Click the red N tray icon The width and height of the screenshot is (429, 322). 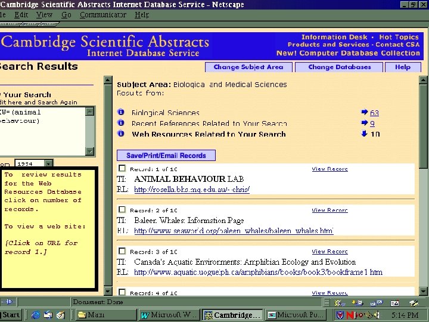(350, 315)
